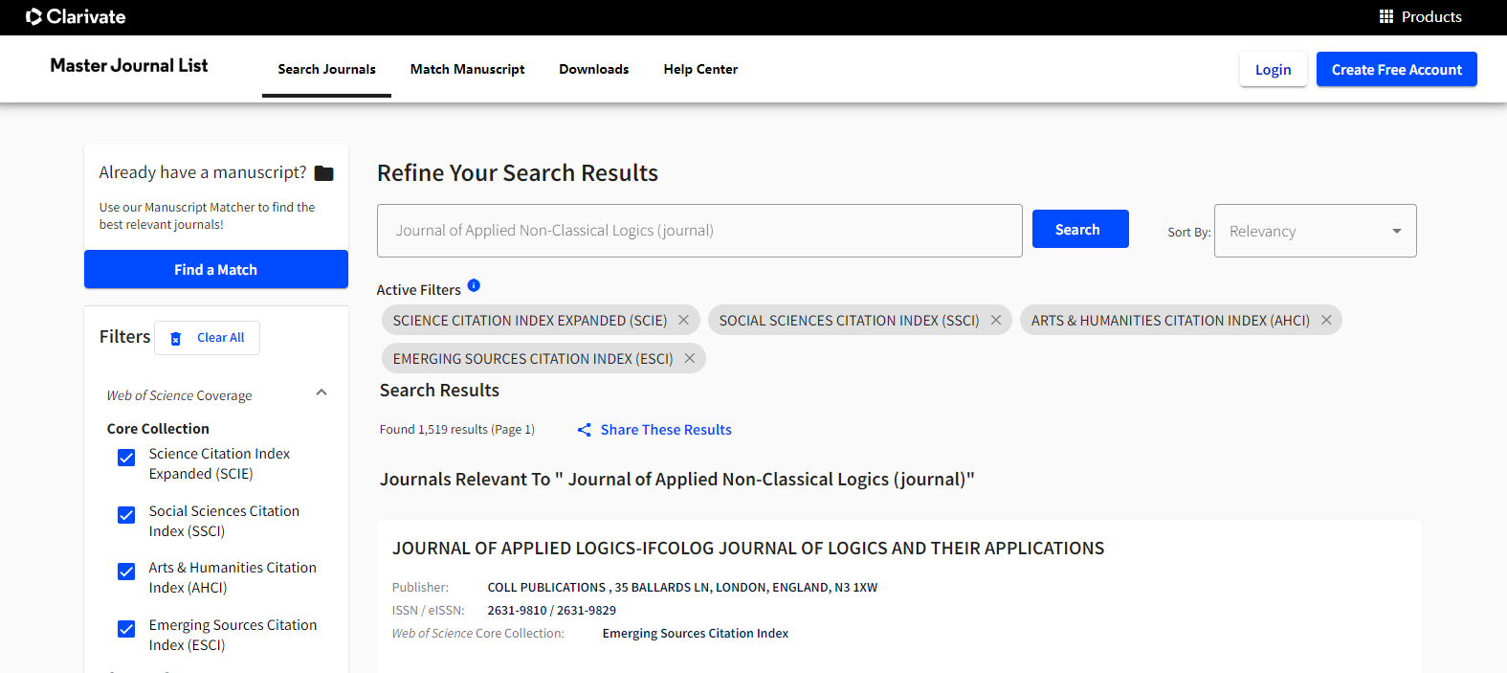The height and width of the screenshot is (673, 1507).
Task: Click the publisher text COLL PUBLICATIONS
Action: 546,587
